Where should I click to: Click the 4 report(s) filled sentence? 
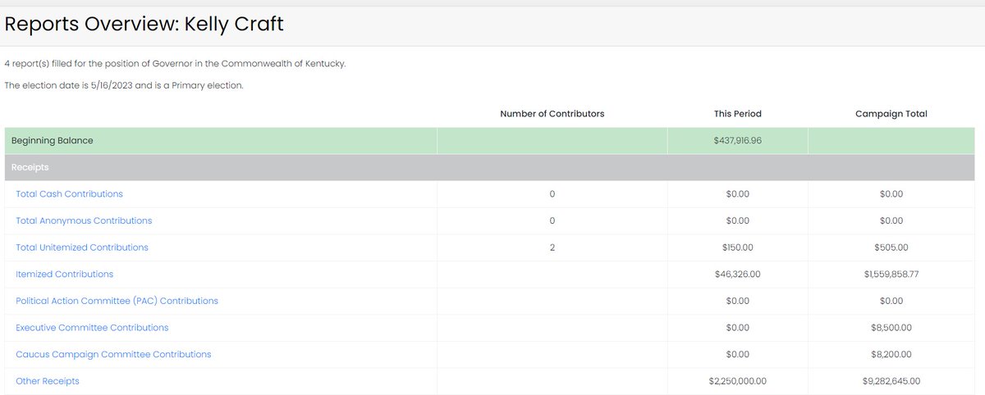pyautogui.click(x=175, y=63)
